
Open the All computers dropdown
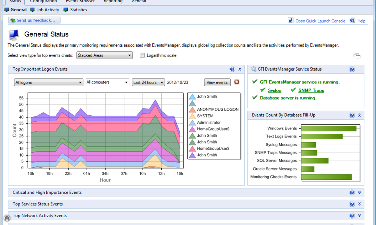click(107, 82)
